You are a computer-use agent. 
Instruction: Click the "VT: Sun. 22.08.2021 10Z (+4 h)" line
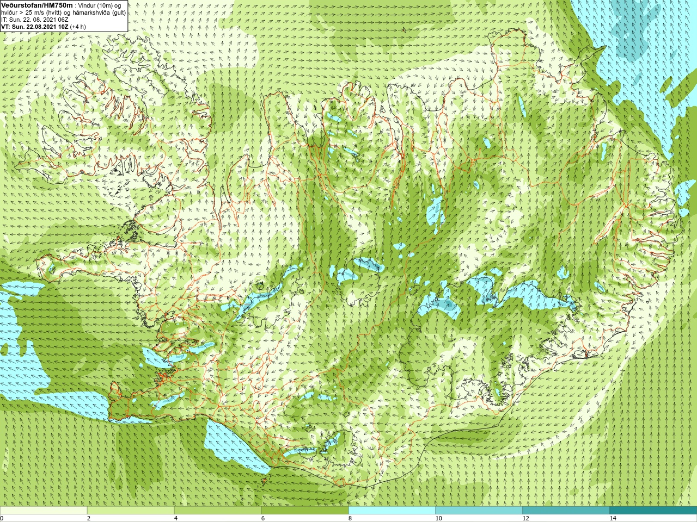coord(44,27)
